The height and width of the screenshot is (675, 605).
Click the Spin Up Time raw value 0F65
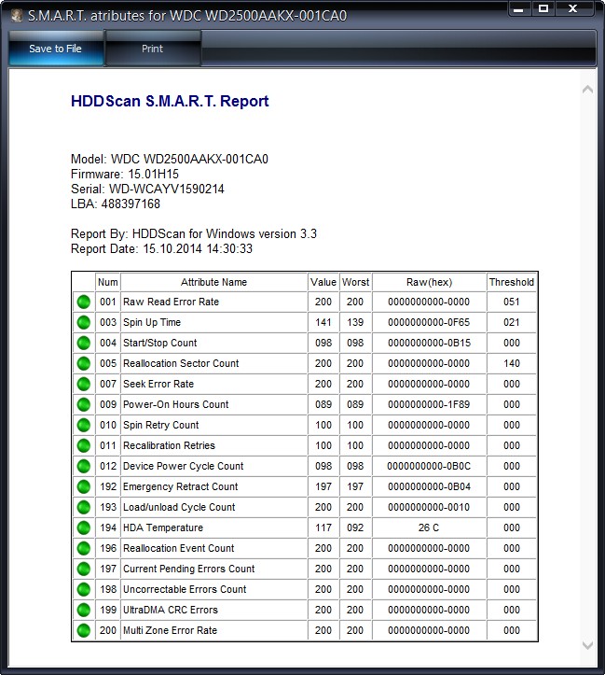429,322
